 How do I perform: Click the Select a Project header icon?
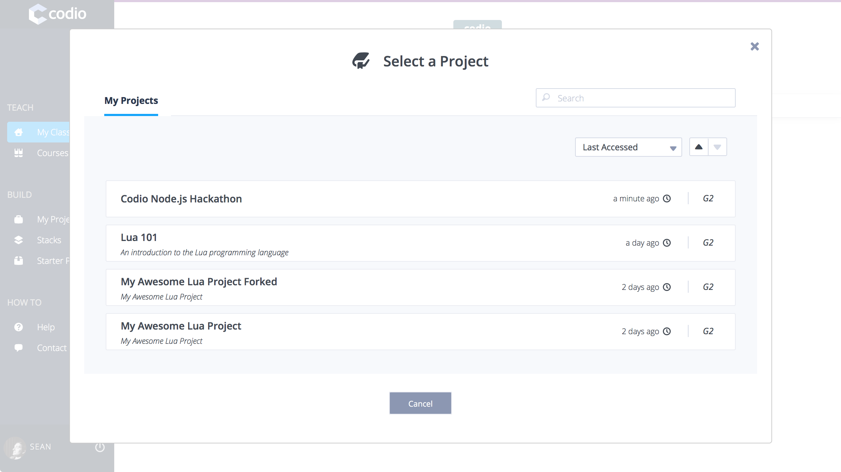click(x=361, y=61)
